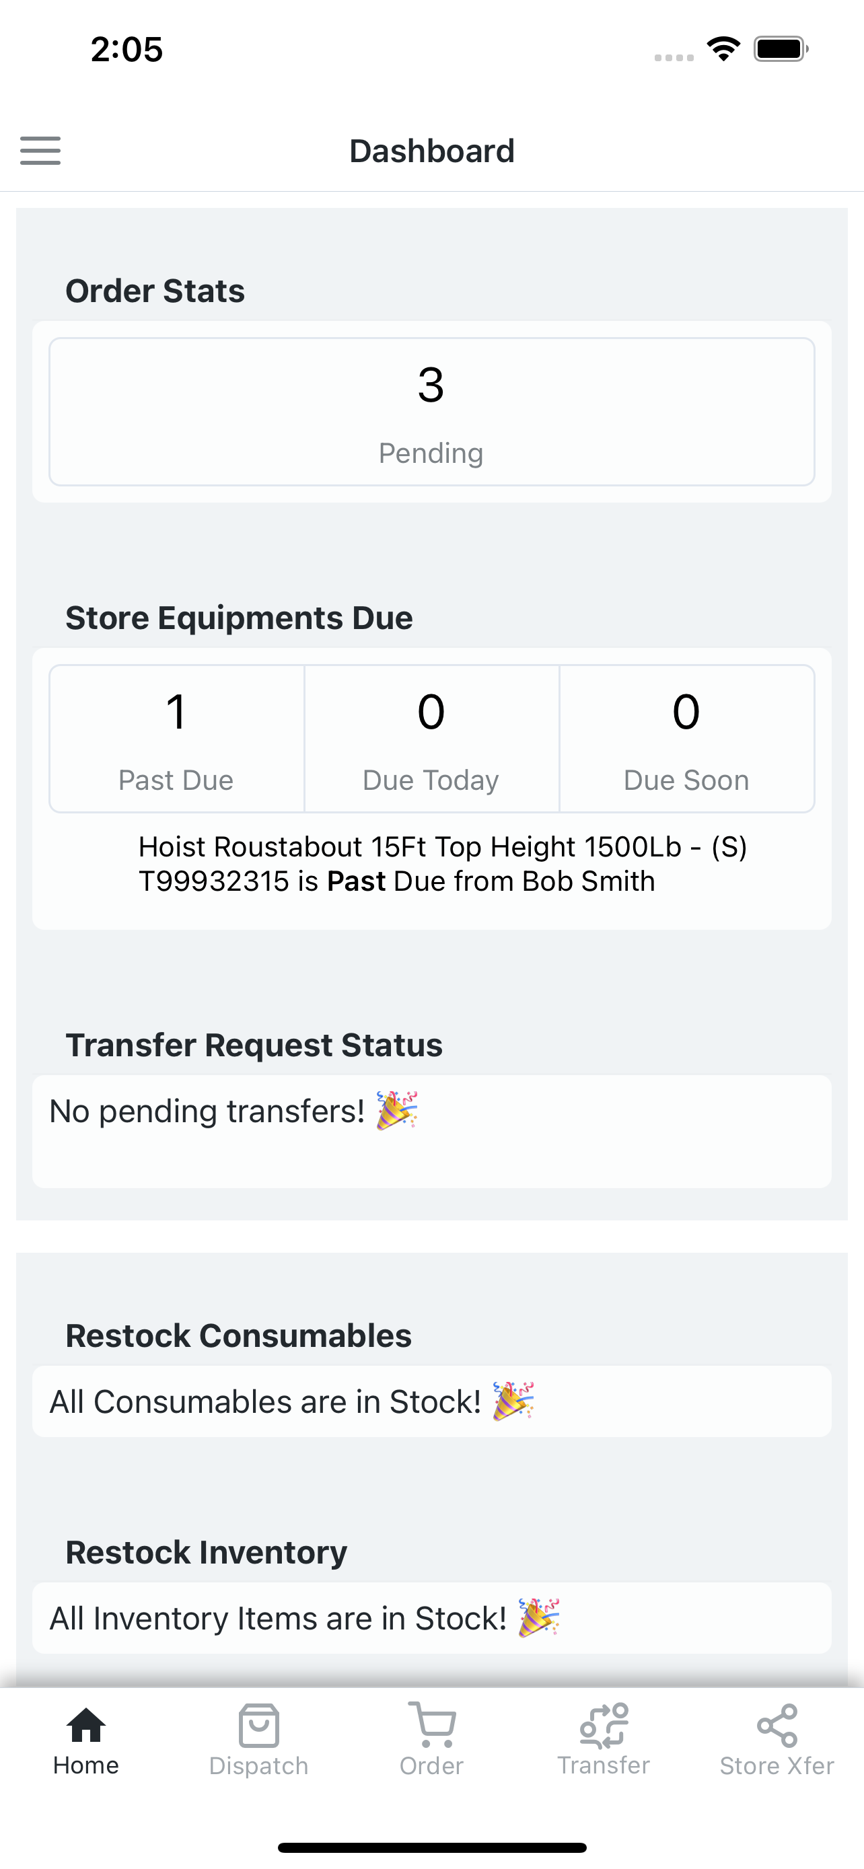
Task: Tap the clock showing 2:05
Action: point(126,48)
